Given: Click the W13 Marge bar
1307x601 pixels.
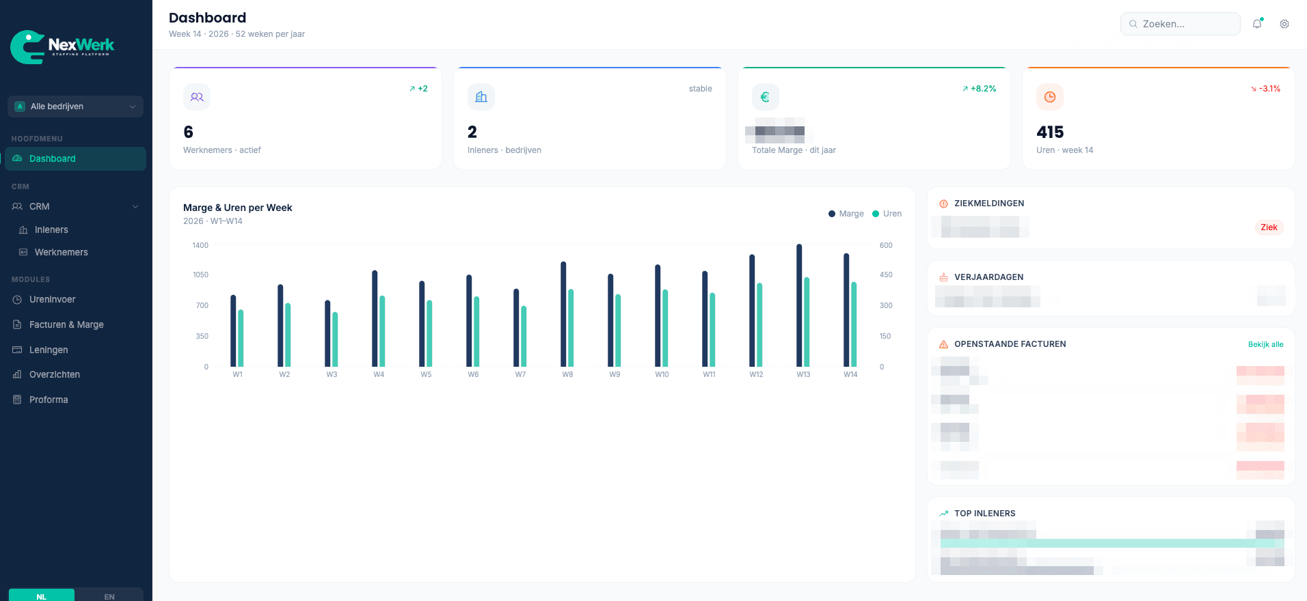Looking at the screenshot, I should [x=799, y=305].
